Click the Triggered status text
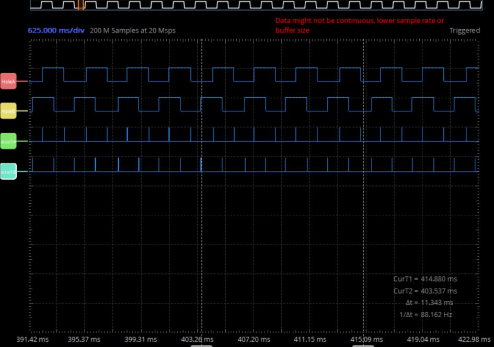The height and width of the screenshot is (347, 494). click(x=464, y=30)
